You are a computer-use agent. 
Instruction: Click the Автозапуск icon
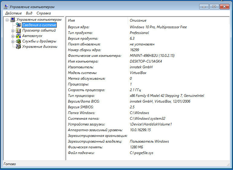point(18,36)
